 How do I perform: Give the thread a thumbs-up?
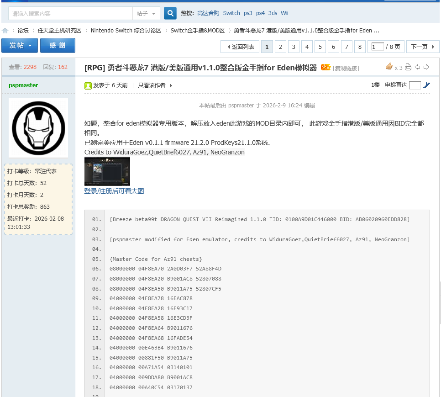(389, 67)
